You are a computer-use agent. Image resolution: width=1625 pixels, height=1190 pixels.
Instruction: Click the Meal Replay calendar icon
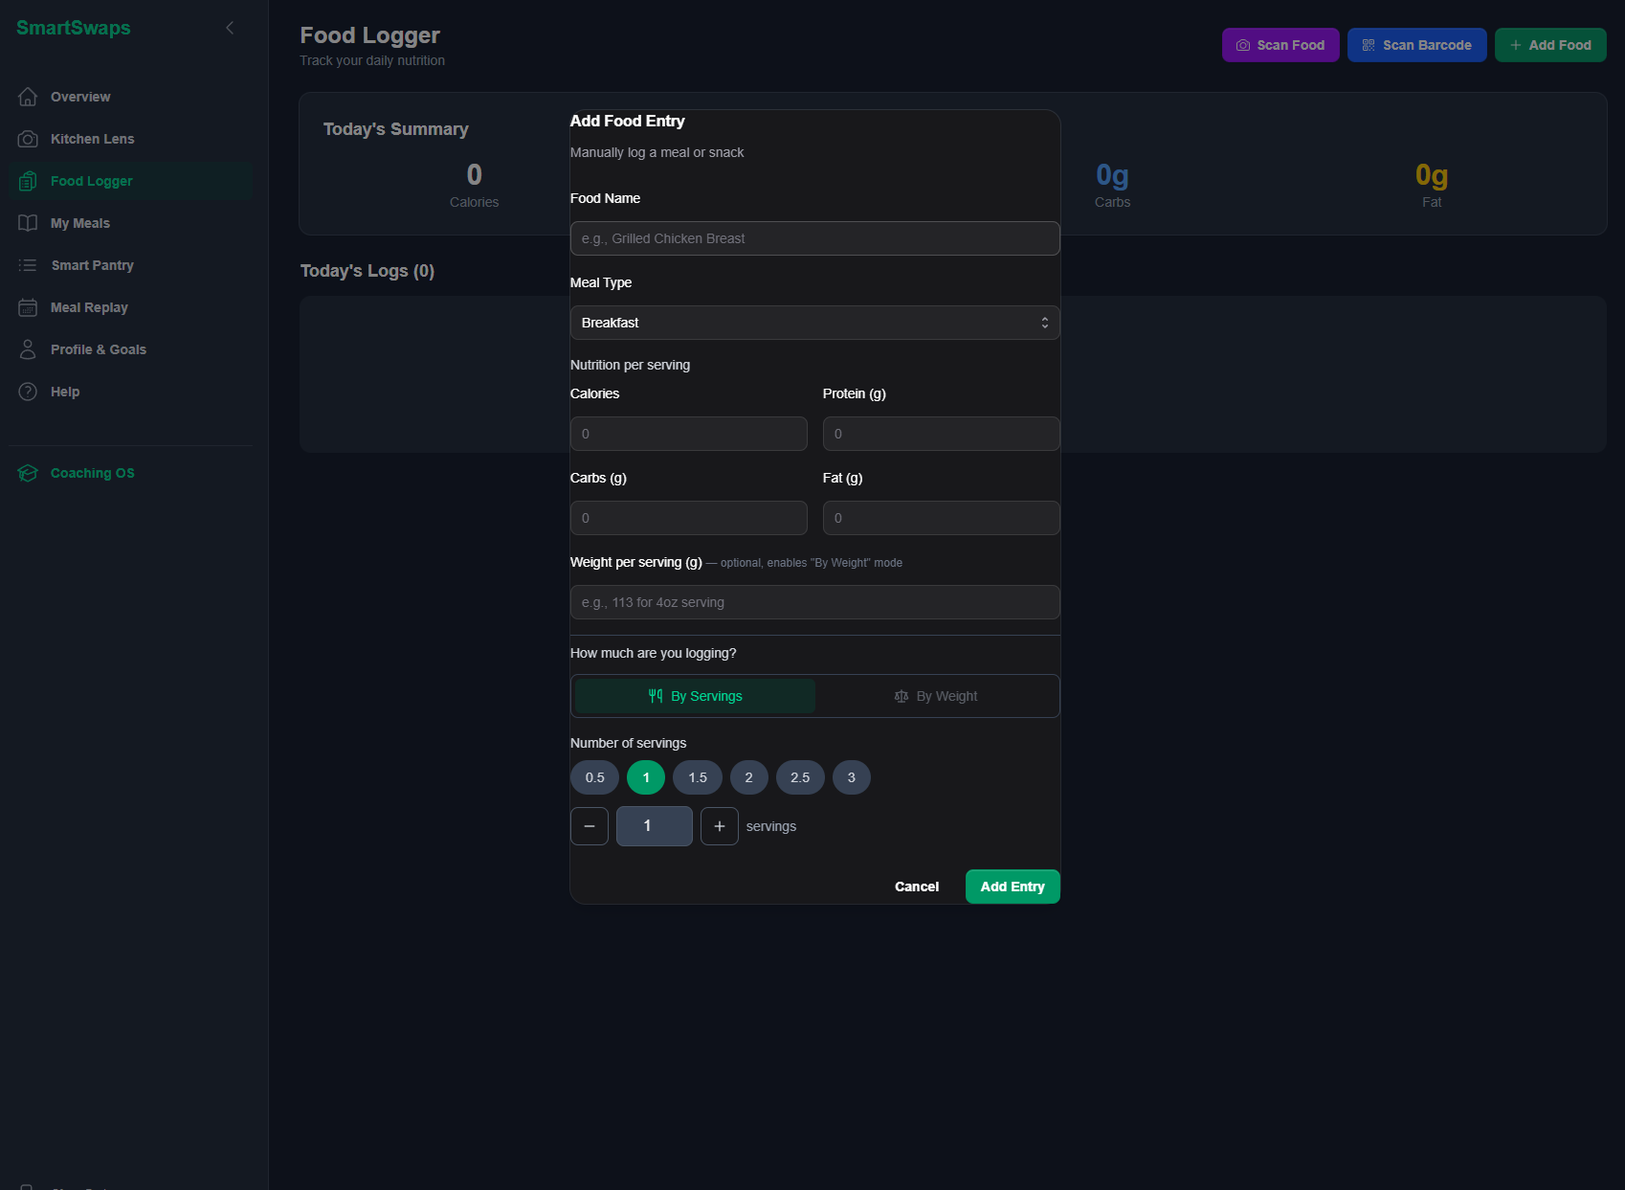(28, 306)
